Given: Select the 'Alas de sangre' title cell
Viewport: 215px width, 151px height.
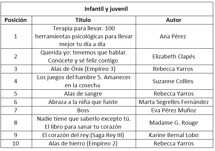Looking at the screenshot, I should (x=83, y=93).
